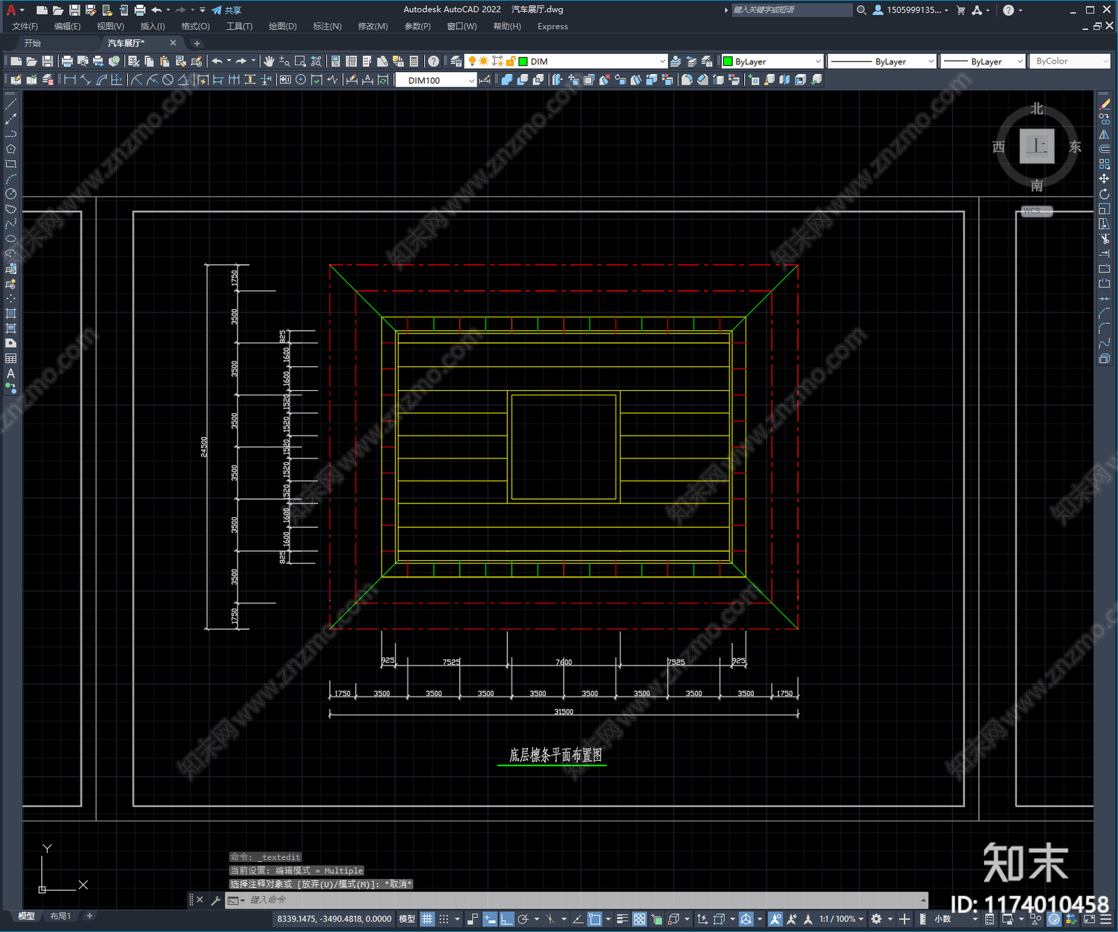
Task: Select the Move modify tool
Action: tap(1104, 179)
